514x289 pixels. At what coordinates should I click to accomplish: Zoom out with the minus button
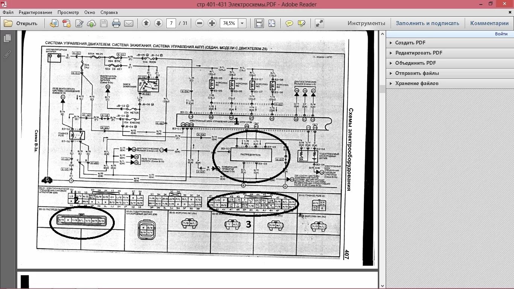(200, 23)
